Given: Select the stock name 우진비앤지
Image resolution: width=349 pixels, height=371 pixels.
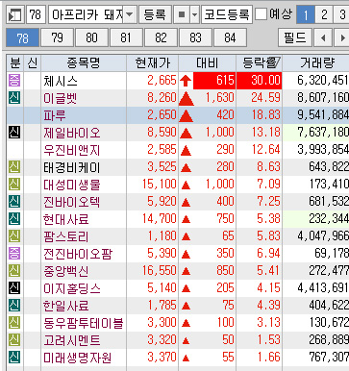Looking at the screenshot, I should (x=72, y=150).
